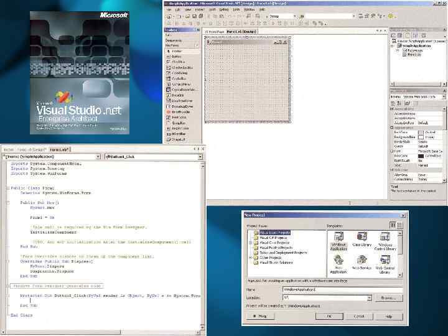448x336 pixels.
Task: Select the Pointer tool in the Toolbox
Action: pyautogui.click(x=182, y=51)
